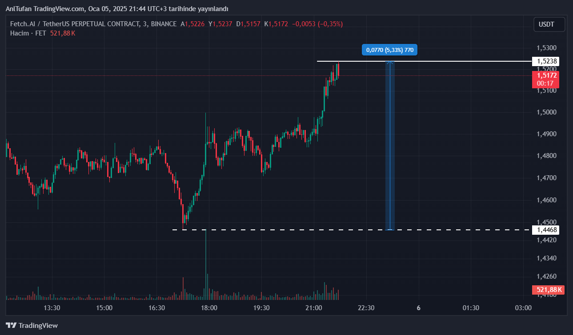
Task: Click the 03:00 time axis label
Action: click(x=523, y=308)
